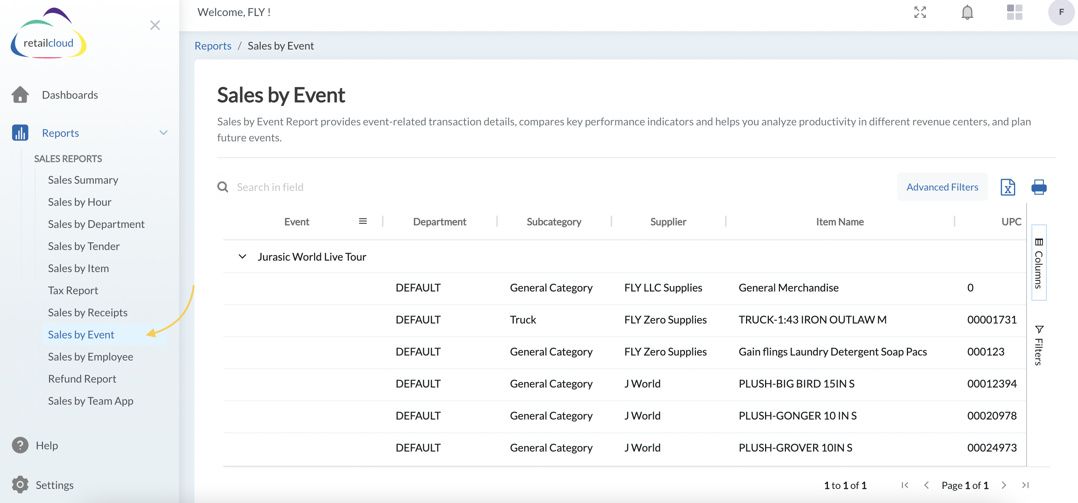The height and width of the screenshot is (503, 1078).
Task: Sort by Subcategory column header
Action: click(553, 222)
